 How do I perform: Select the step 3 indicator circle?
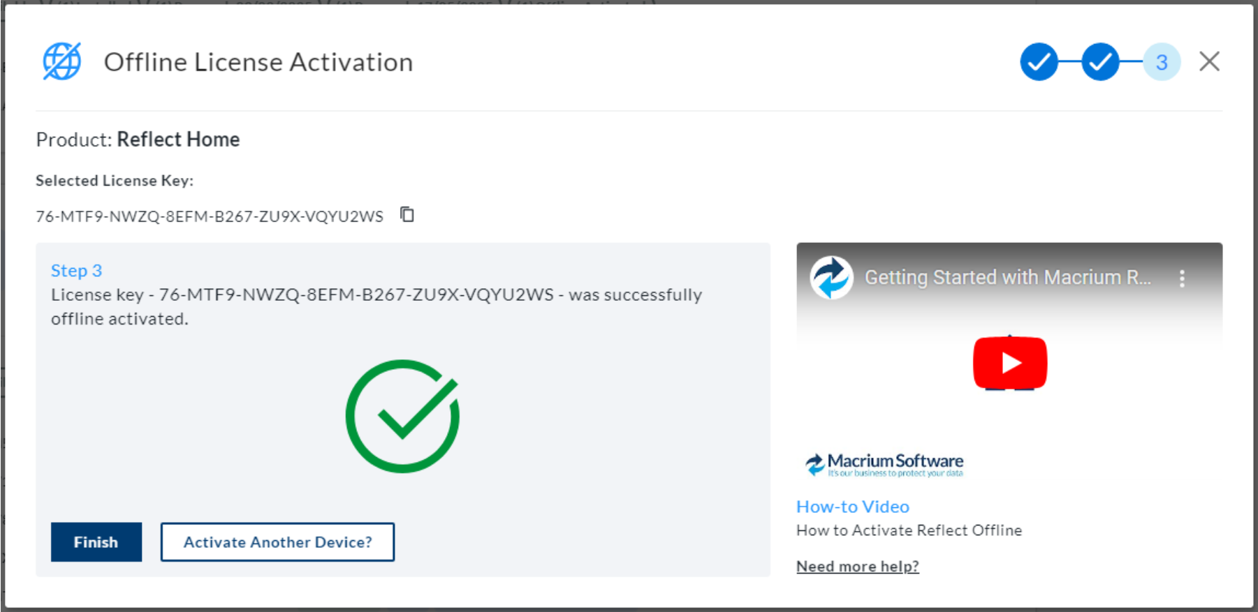[1162, 62]
